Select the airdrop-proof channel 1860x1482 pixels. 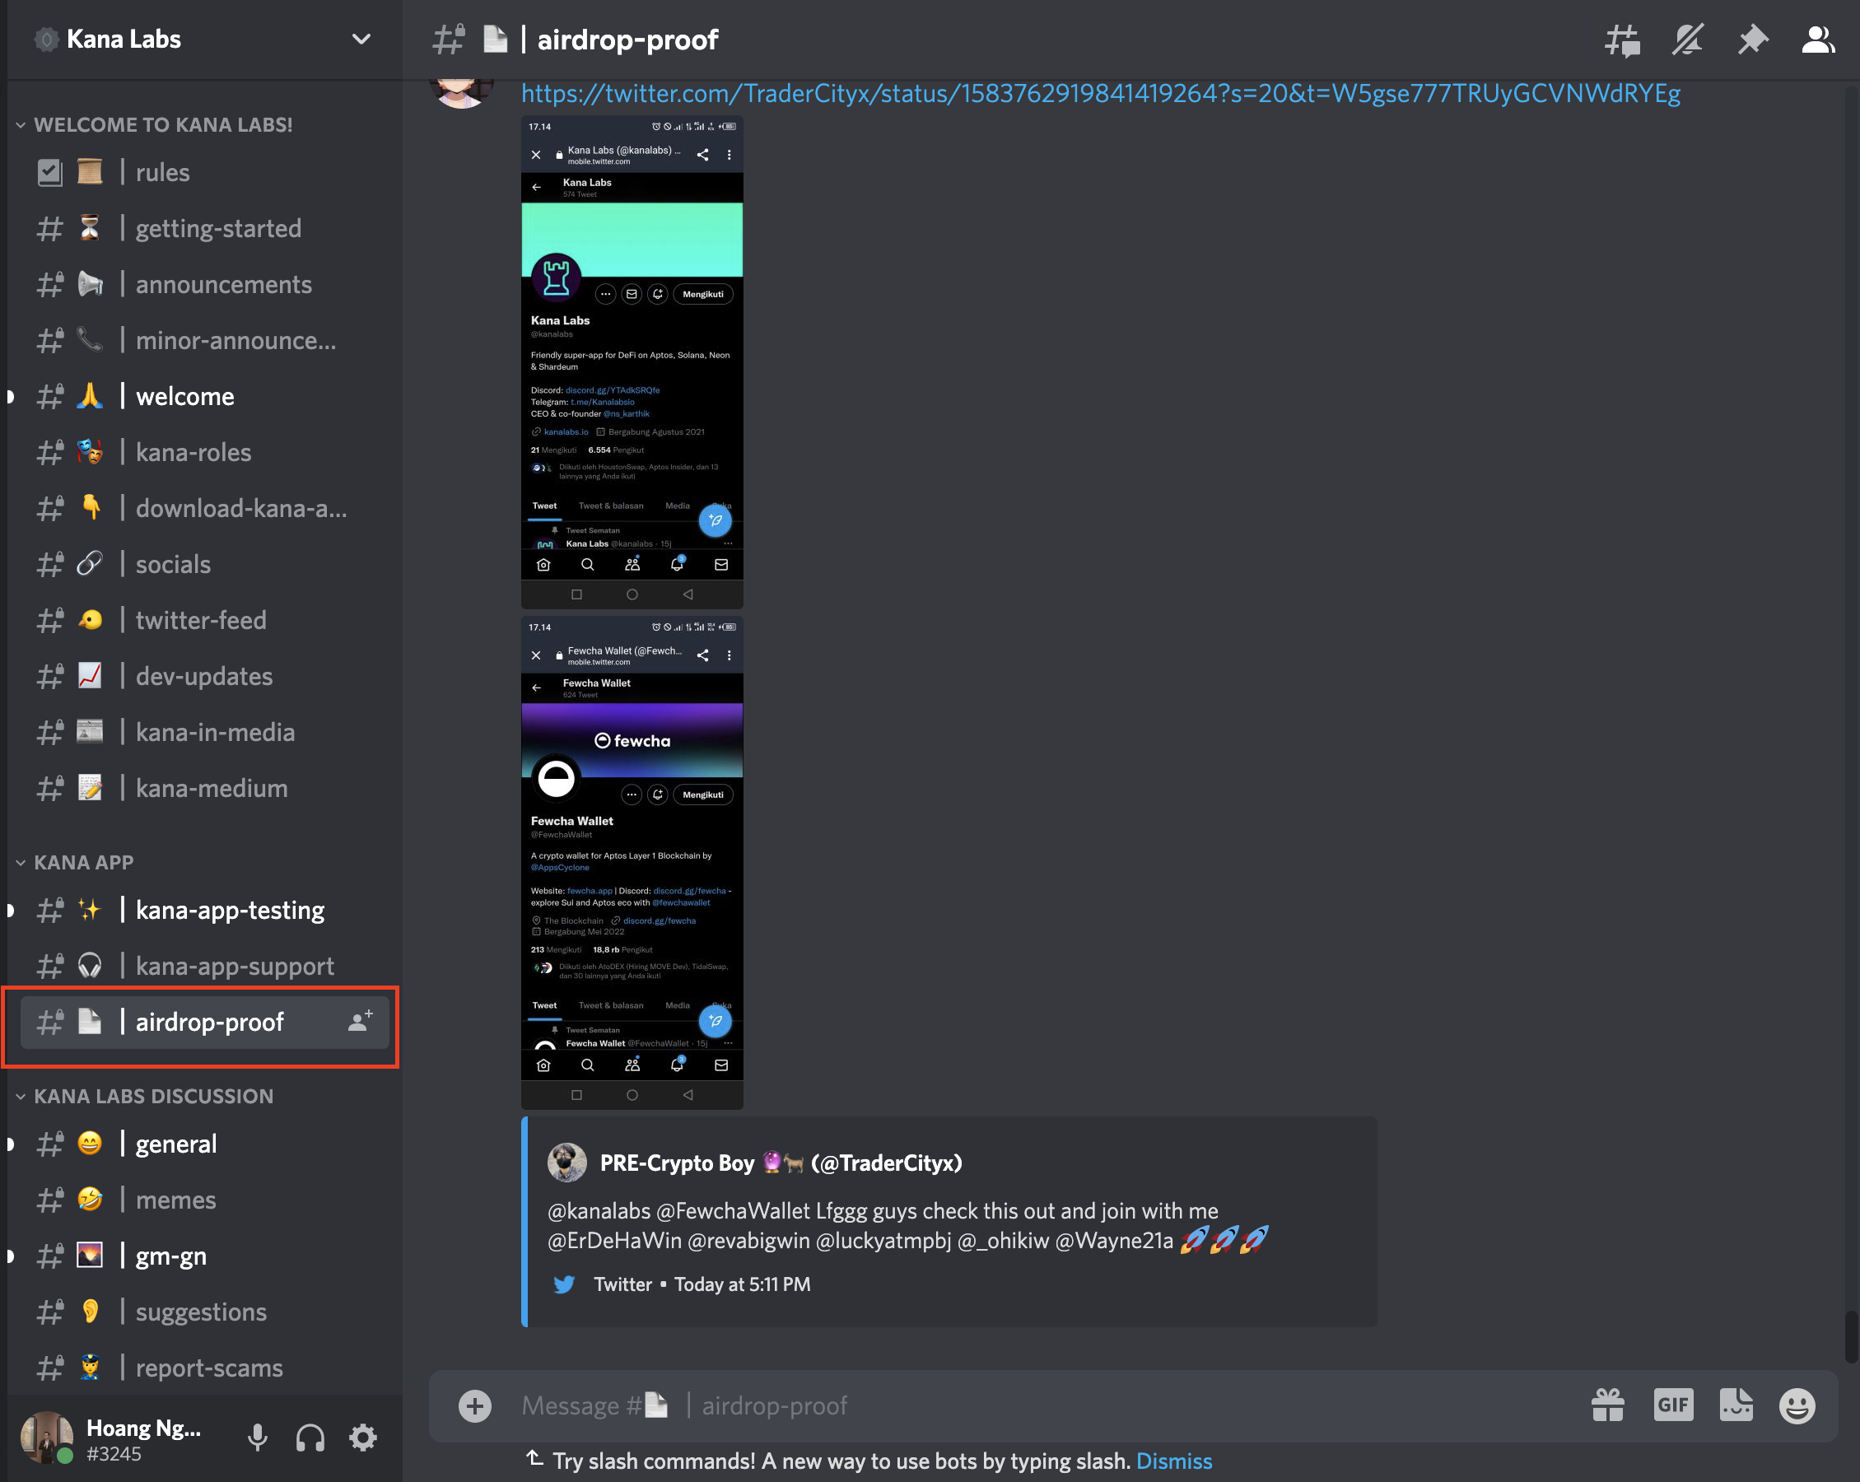click(x=204, y=1023)
